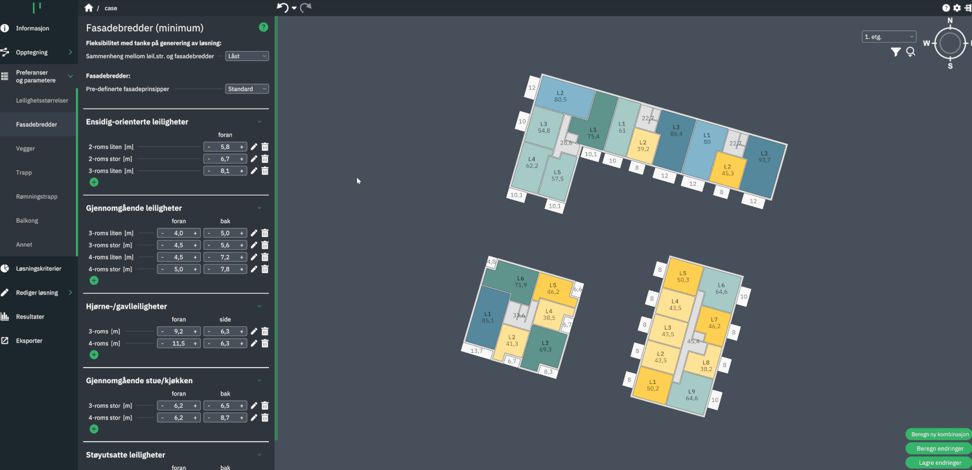Increase Hjørne 3-roms foran value 9,2

coord(195,331)
